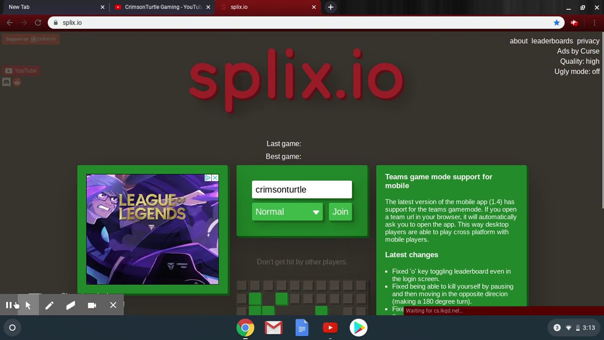Close the screen recorder toolbar

click(x=113, y=306)
